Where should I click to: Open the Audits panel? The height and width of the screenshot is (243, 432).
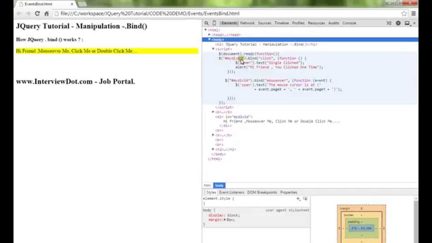[334, 23]
